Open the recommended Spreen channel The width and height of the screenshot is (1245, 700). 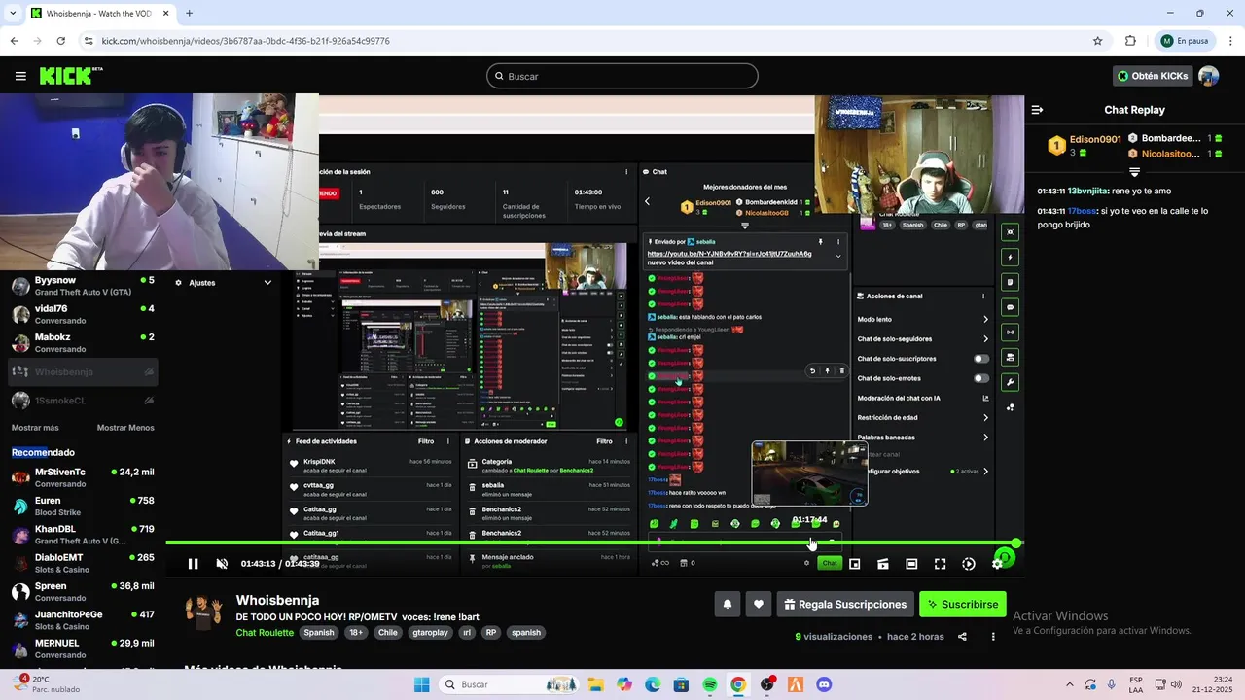coord(83,591)
